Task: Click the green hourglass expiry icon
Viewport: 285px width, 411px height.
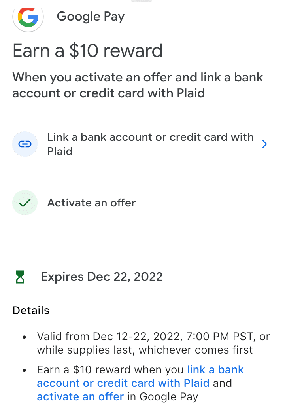Action: pos(20,277)
